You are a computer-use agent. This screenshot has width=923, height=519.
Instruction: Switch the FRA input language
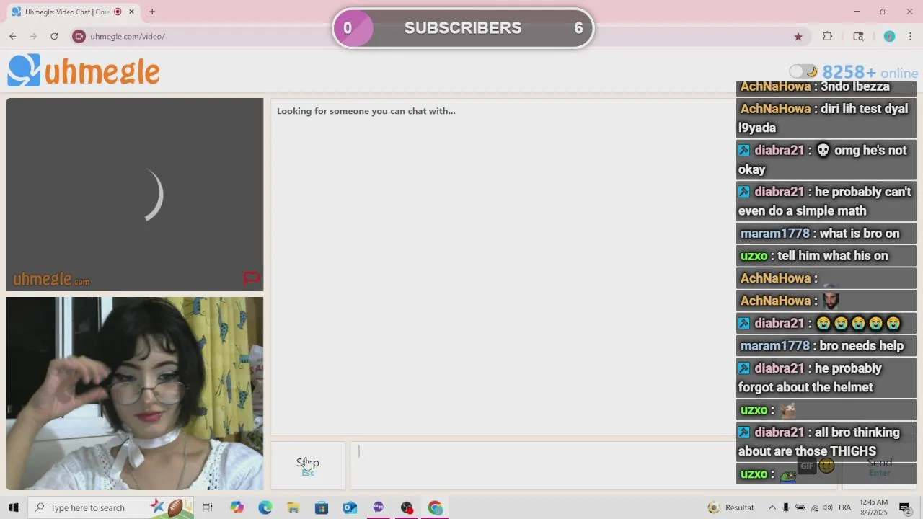844,507
